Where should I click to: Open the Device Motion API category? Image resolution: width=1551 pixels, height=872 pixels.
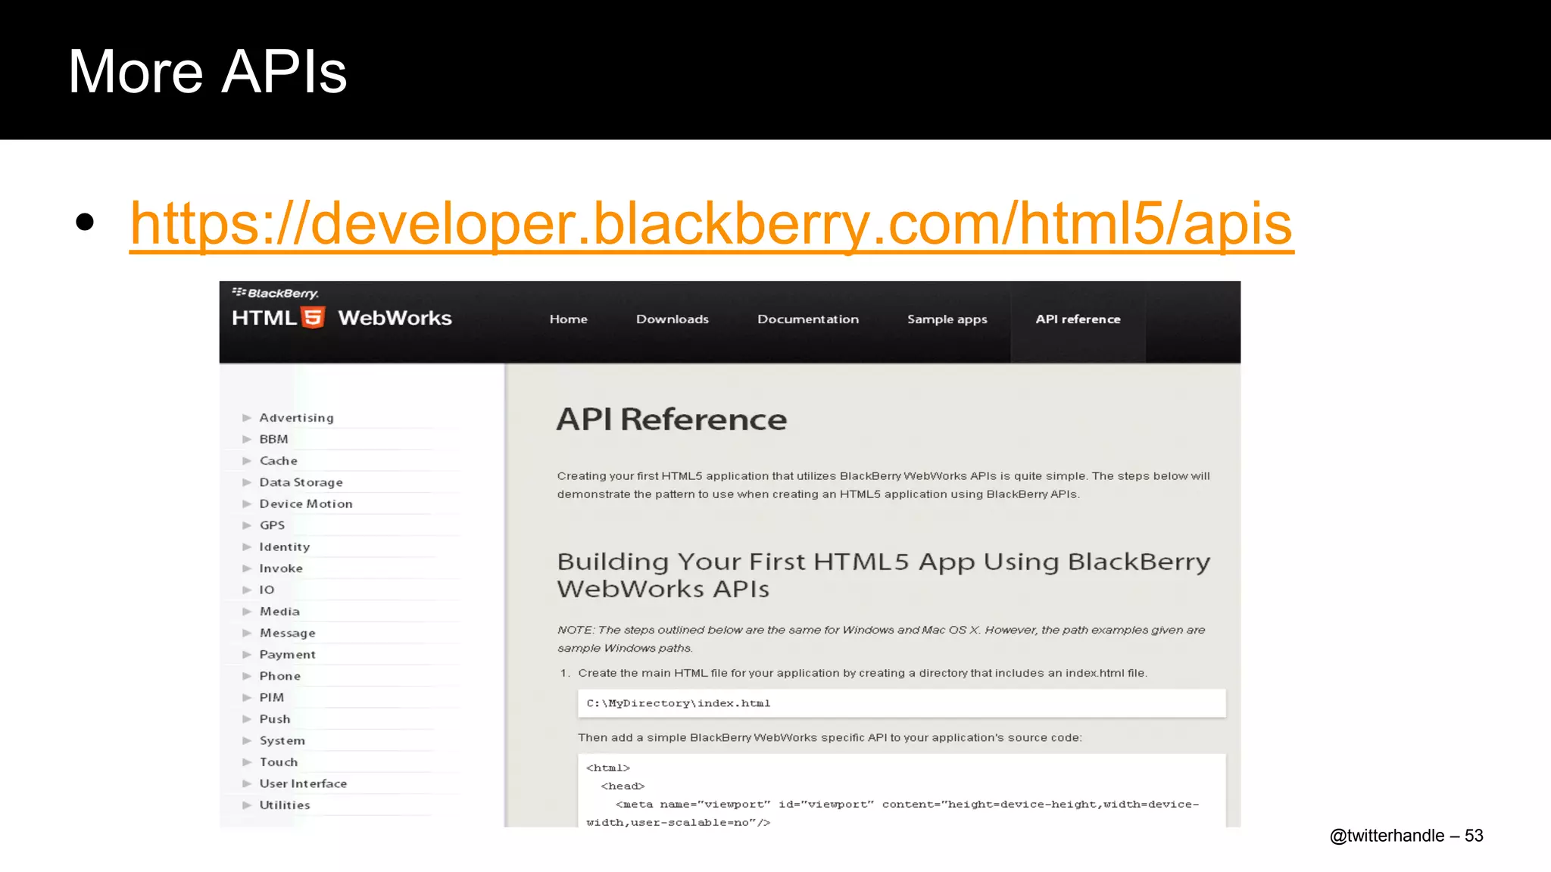(306, 504)
